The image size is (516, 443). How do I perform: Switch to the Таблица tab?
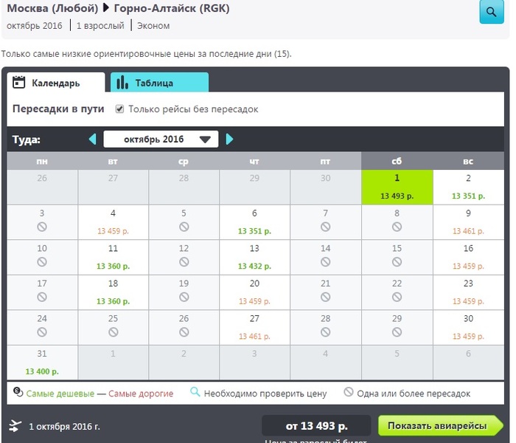coord(159,83)
